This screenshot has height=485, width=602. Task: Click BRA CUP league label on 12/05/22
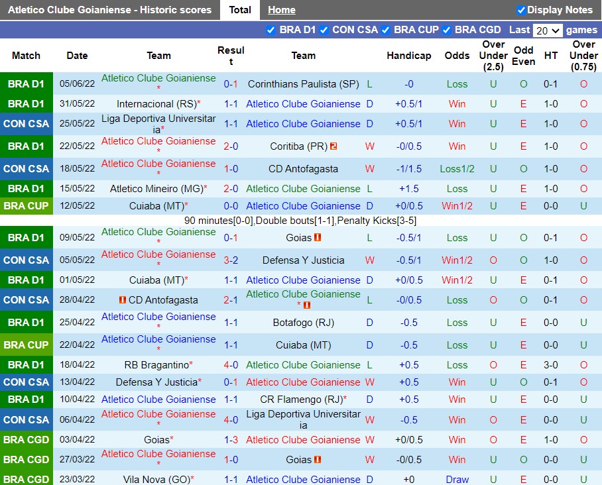(26, 206)
